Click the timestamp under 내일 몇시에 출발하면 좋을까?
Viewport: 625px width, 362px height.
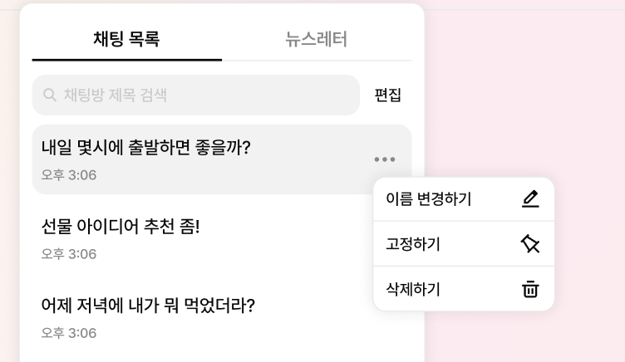(x=69, y=175)
